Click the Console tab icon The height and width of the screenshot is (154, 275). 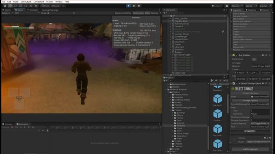(3, 124)
